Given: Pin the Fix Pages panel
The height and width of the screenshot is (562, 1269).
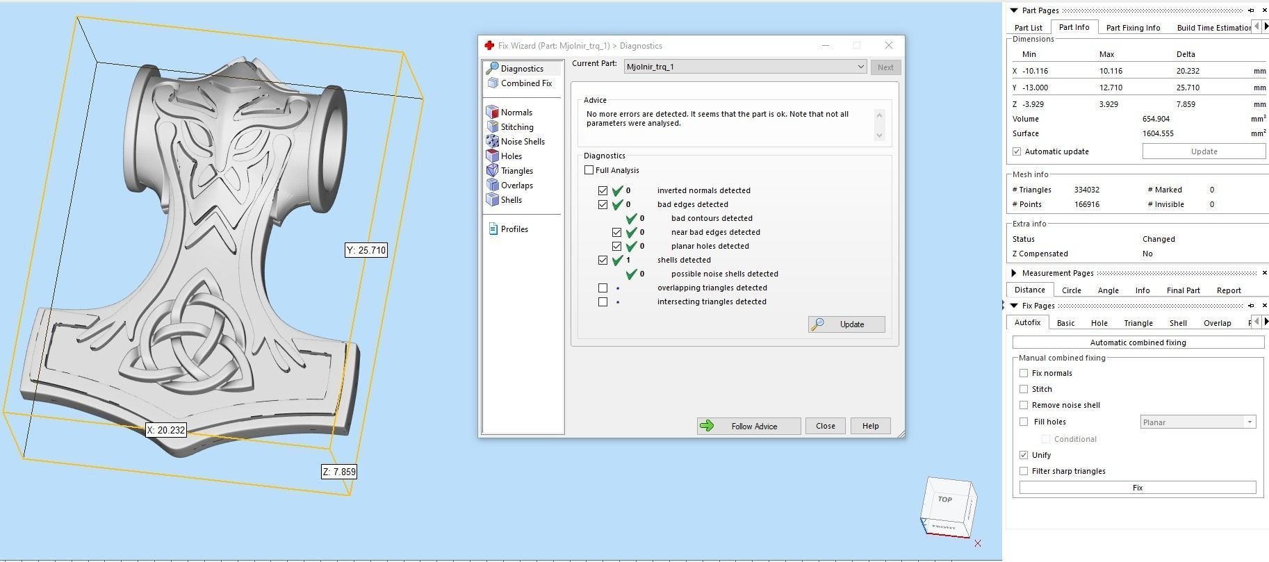Looking at the screenshot, I should (x=1251, y=306).
